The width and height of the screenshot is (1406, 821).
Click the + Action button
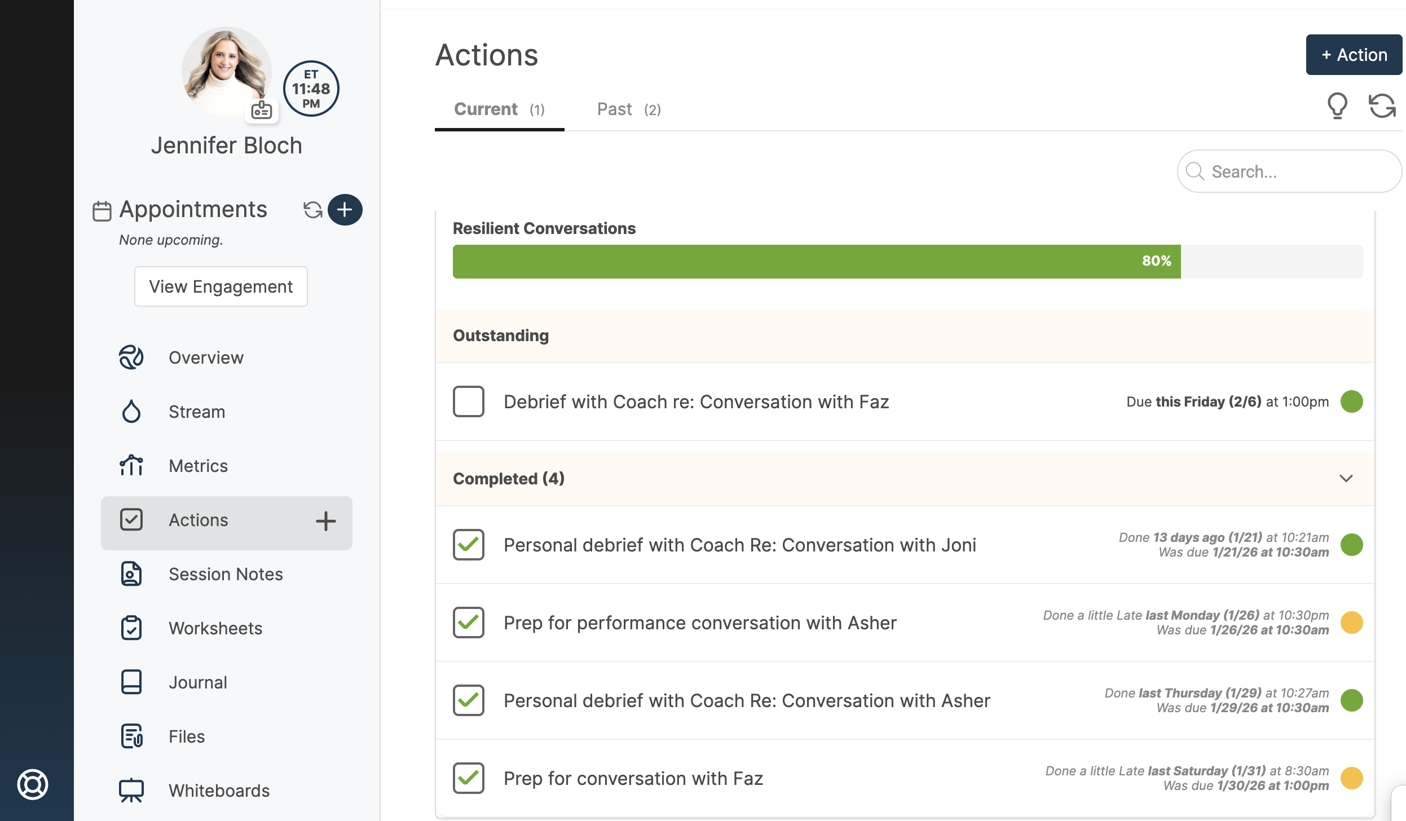(x=1354, y=55)
